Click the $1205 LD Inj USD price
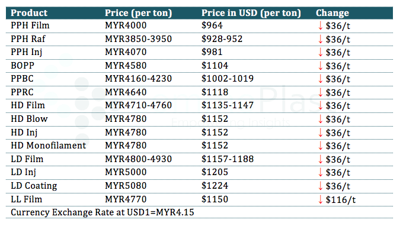403x226 pixels. pyautogui.click(x=215, y=172)
